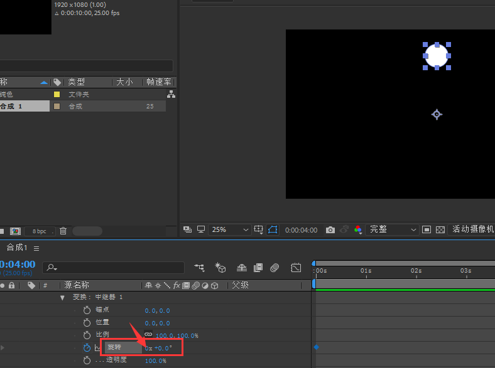Click the show snapshot eye icon

coord(344,229)
